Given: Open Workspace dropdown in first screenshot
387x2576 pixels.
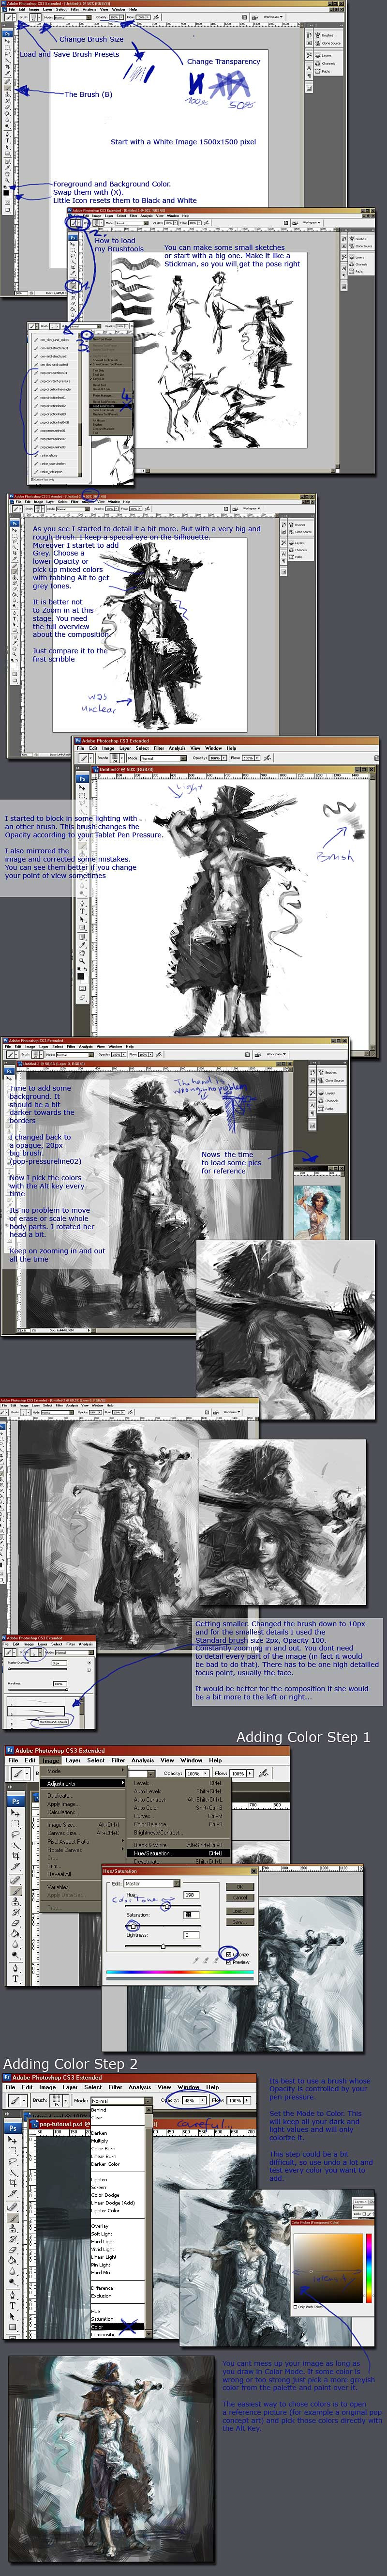Looking at the screenshot, I should 273,17.
